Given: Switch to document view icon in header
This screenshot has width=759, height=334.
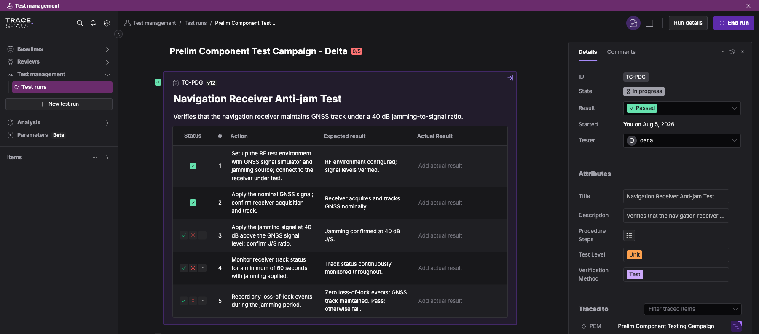Looking at the screenshot, I should (x=633, y=23).
